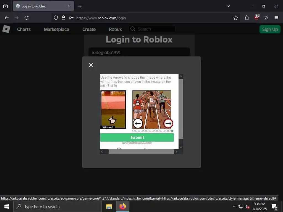Image resolution: width=283 pixels, height=212 pixels.
Task: View site security padlock info
Action: tap(63, 18)
